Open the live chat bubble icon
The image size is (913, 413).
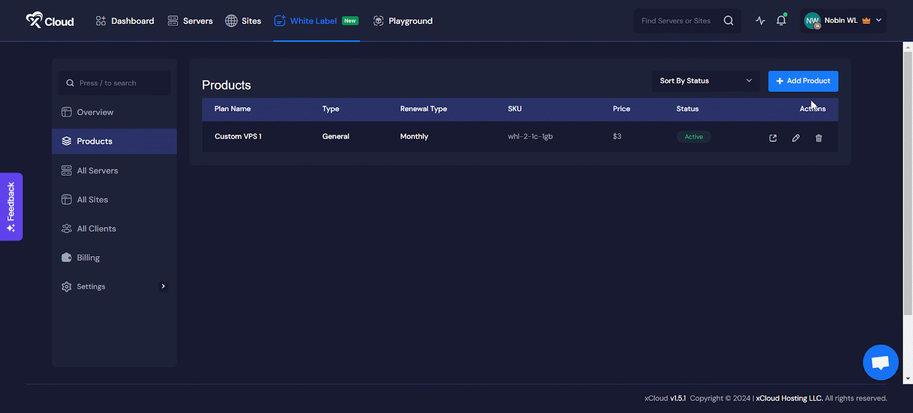[880, 362]
